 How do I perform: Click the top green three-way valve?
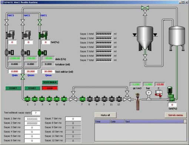[x=145, y=8]
